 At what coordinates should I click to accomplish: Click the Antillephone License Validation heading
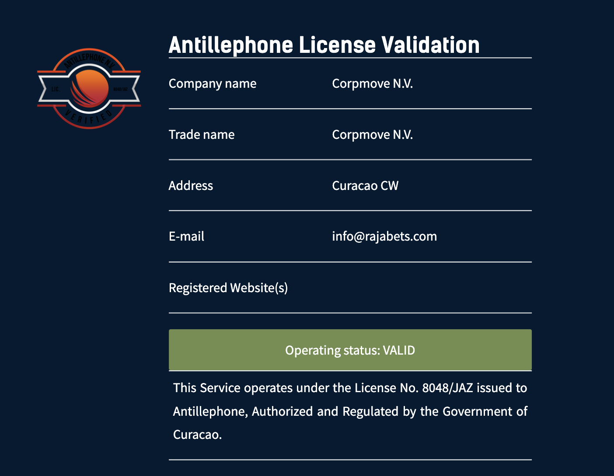324,45
